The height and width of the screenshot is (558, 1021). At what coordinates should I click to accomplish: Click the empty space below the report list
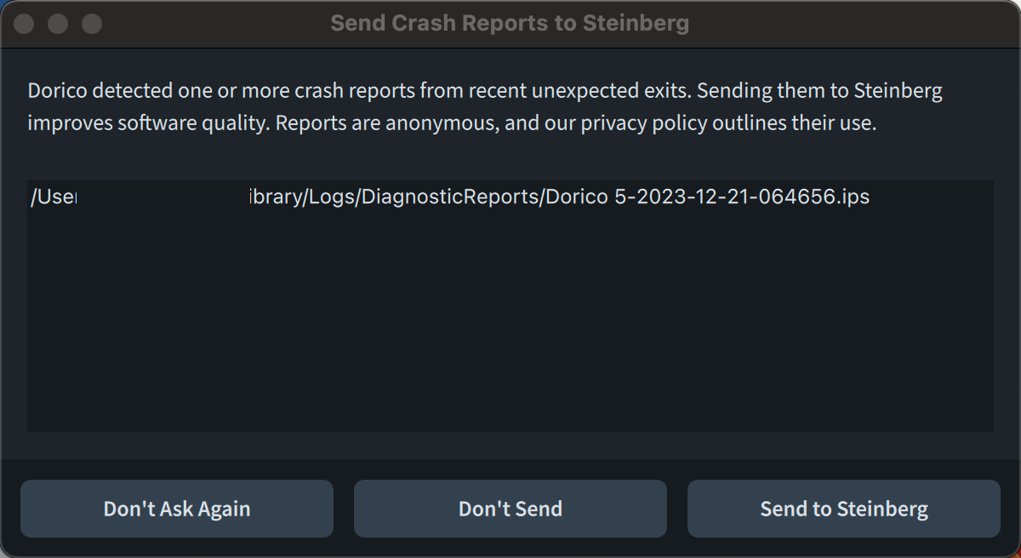click(x=510, y=340)
